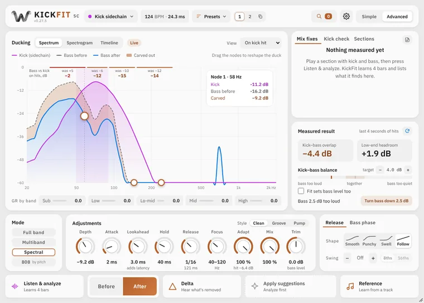Click the Listen & analyze waveform icon
Viewport: 424px width, 303px height.
point(15,286)
